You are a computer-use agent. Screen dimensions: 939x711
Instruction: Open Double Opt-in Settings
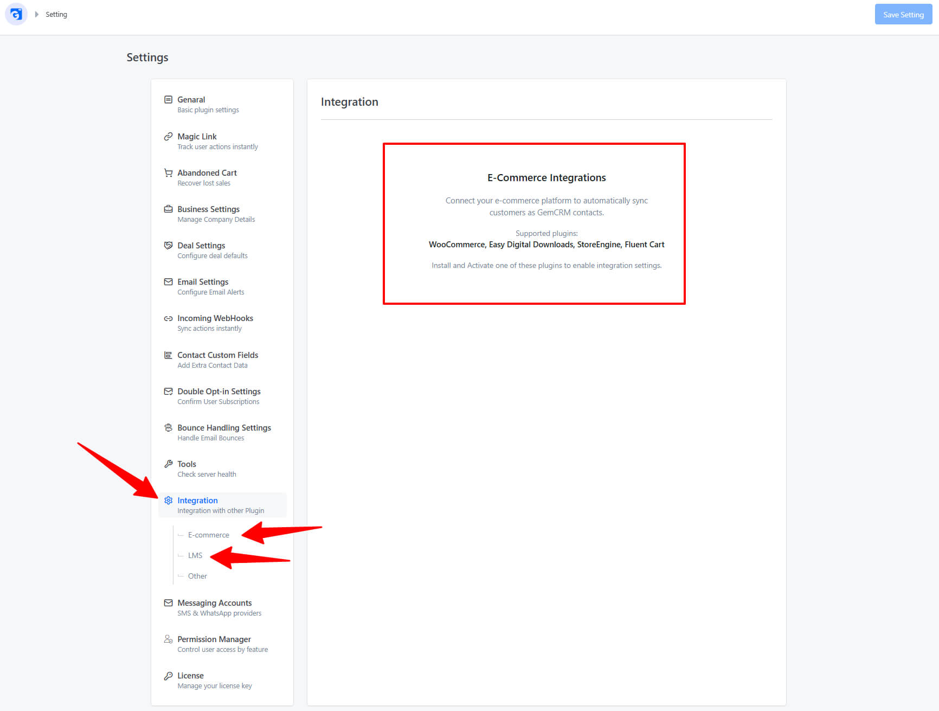222,396
